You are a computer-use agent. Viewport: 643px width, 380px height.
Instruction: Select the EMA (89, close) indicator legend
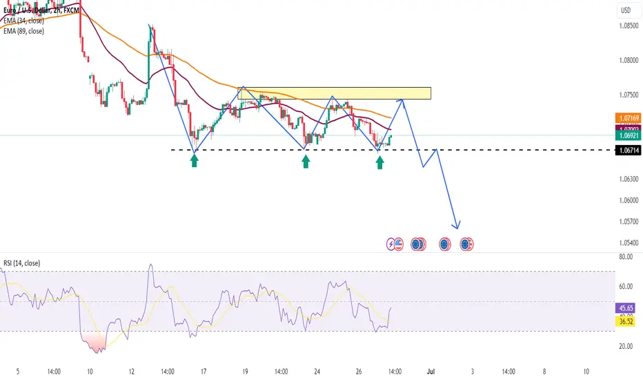point(23,31)
